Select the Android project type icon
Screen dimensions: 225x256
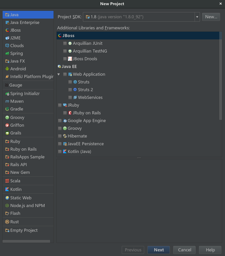(x=7, y=69)
